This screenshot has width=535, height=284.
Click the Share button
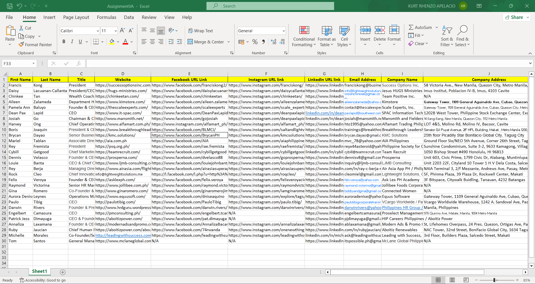coord(516,17)
